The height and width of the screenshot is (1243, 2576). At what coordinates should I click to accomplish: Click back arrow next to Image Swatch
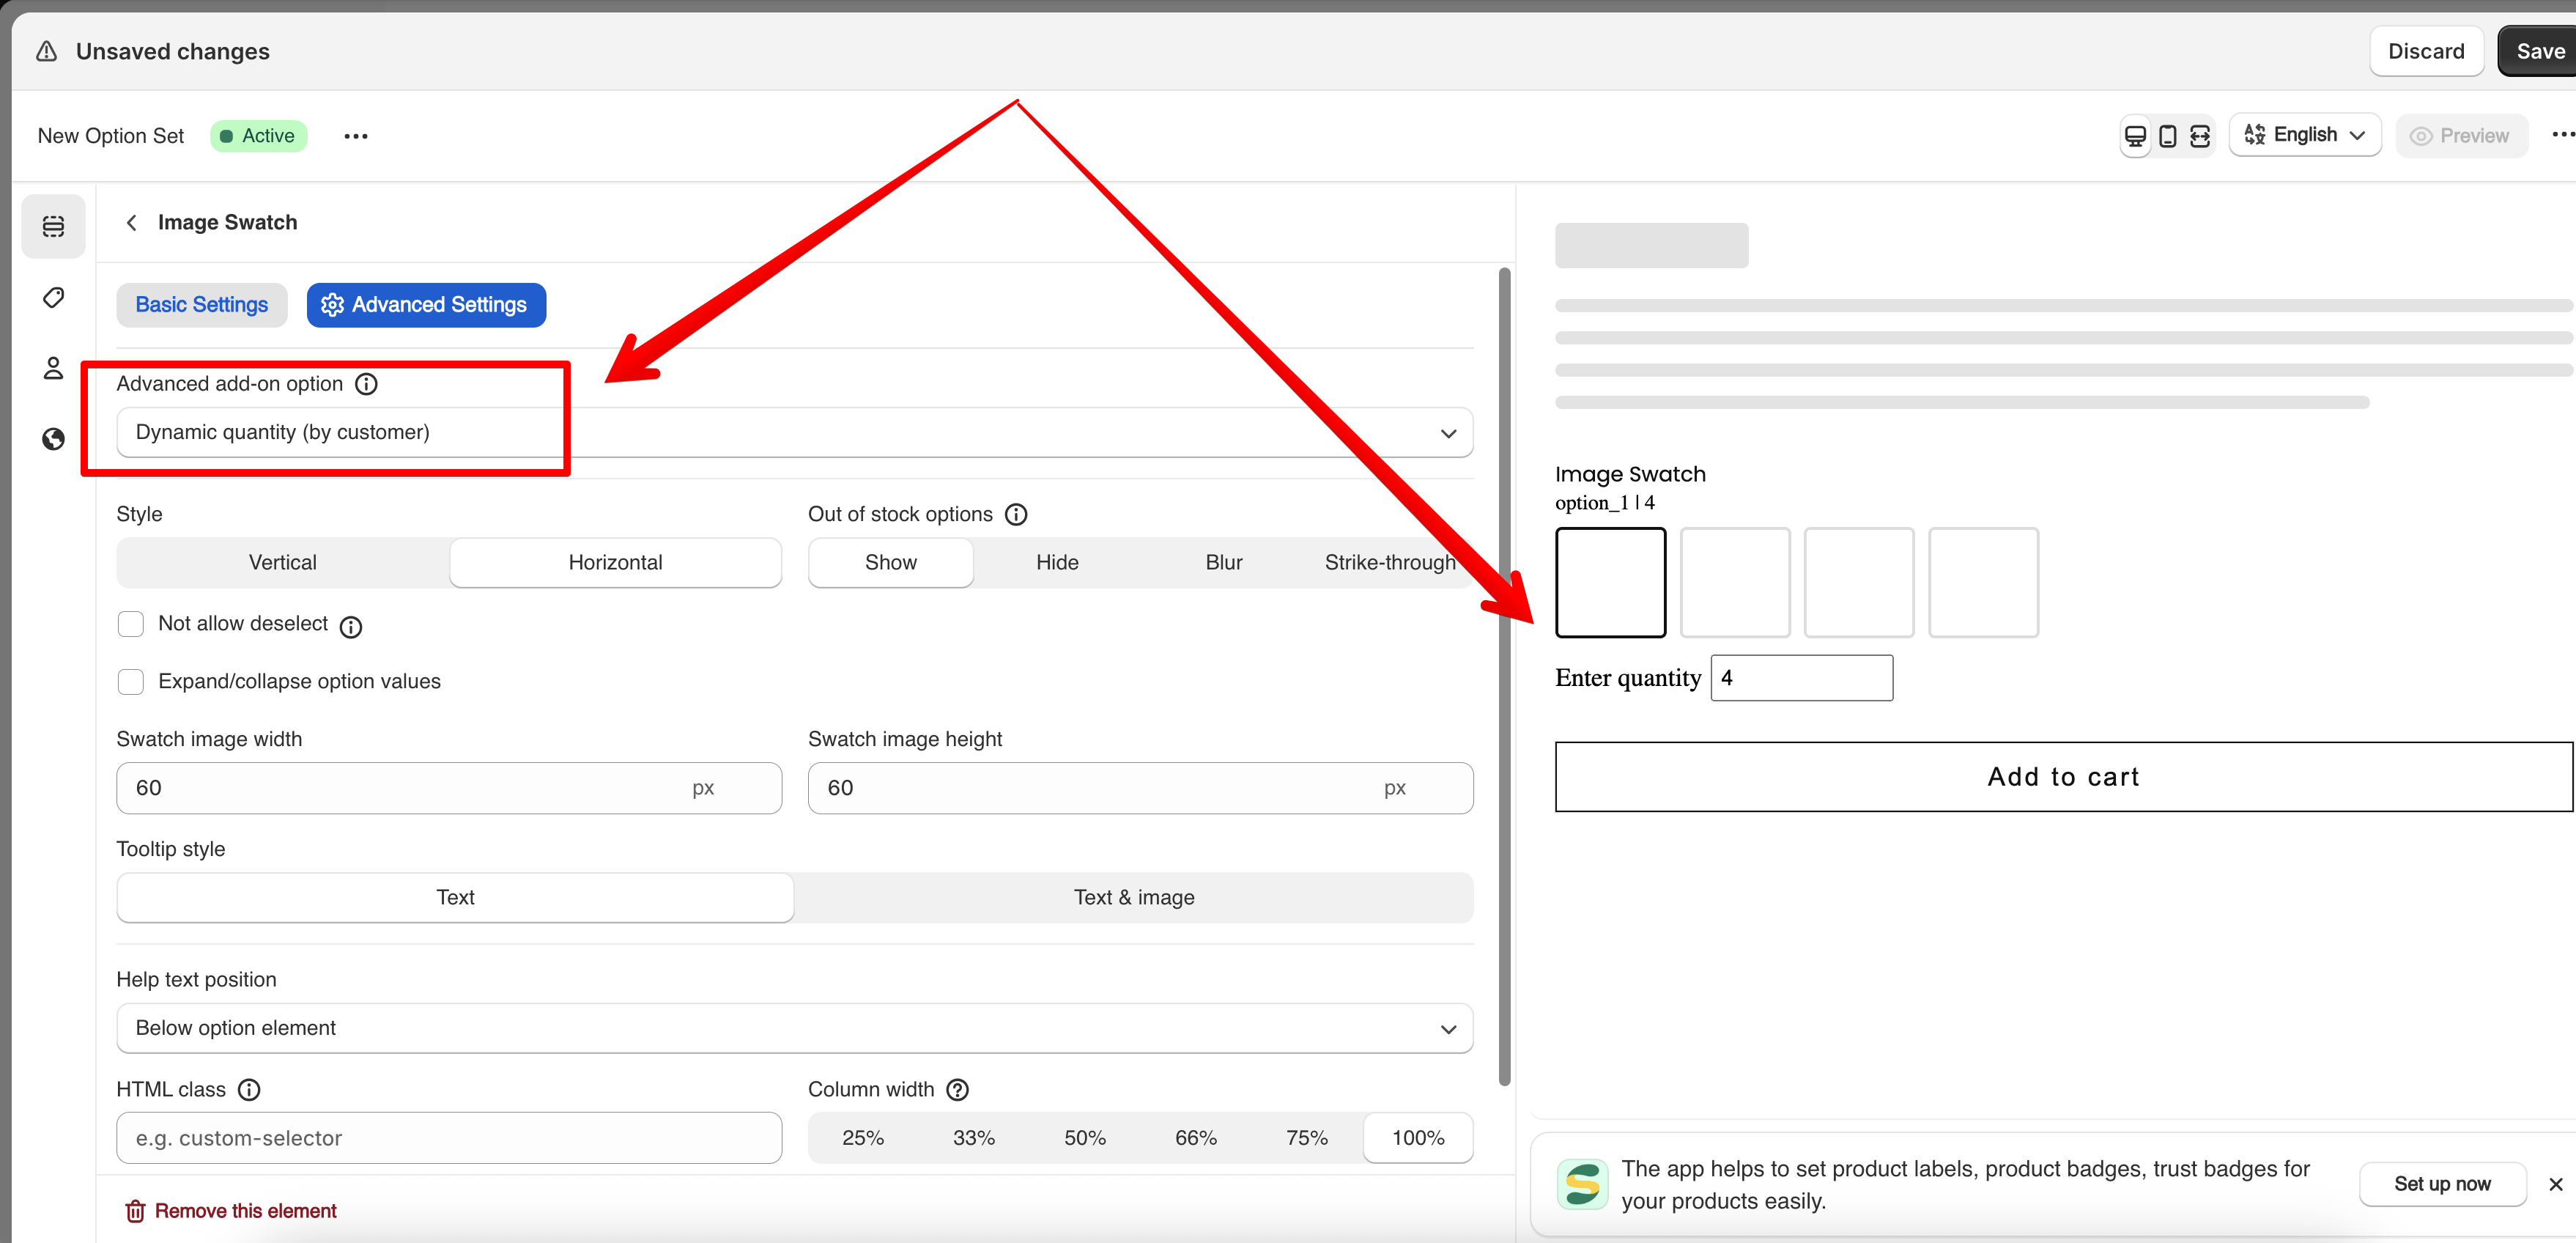tap(132, 222)
